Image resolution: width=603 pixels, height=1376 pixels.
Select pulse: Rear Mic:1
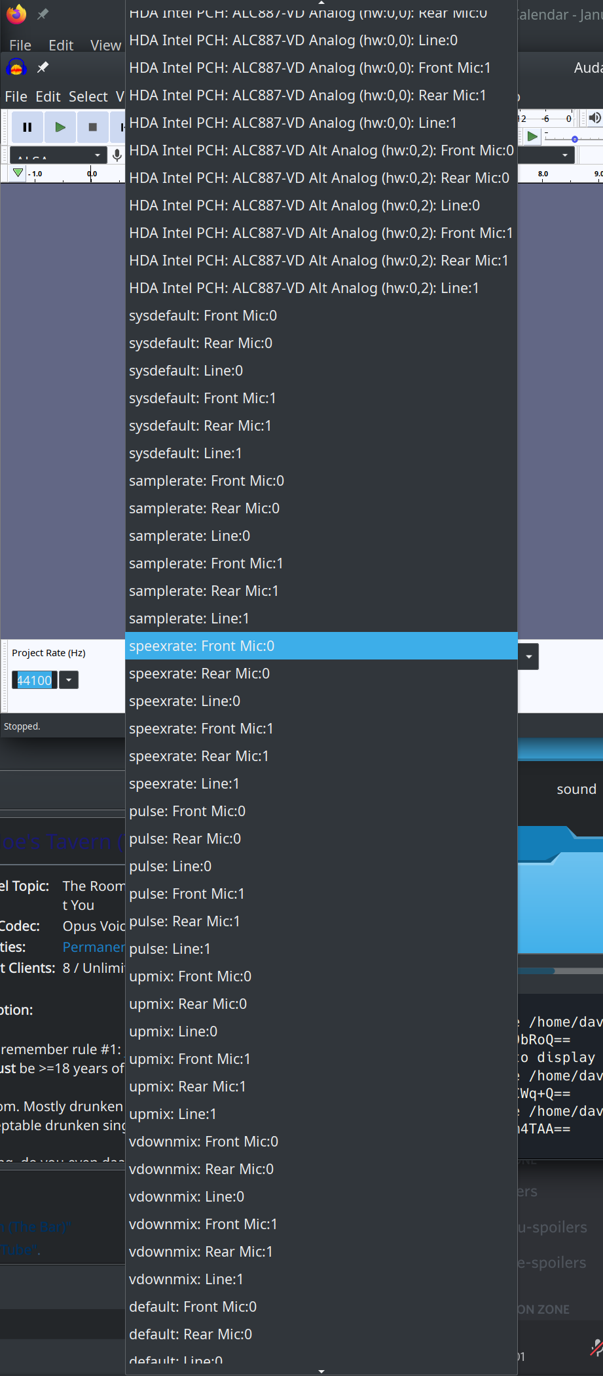point(321,921)
